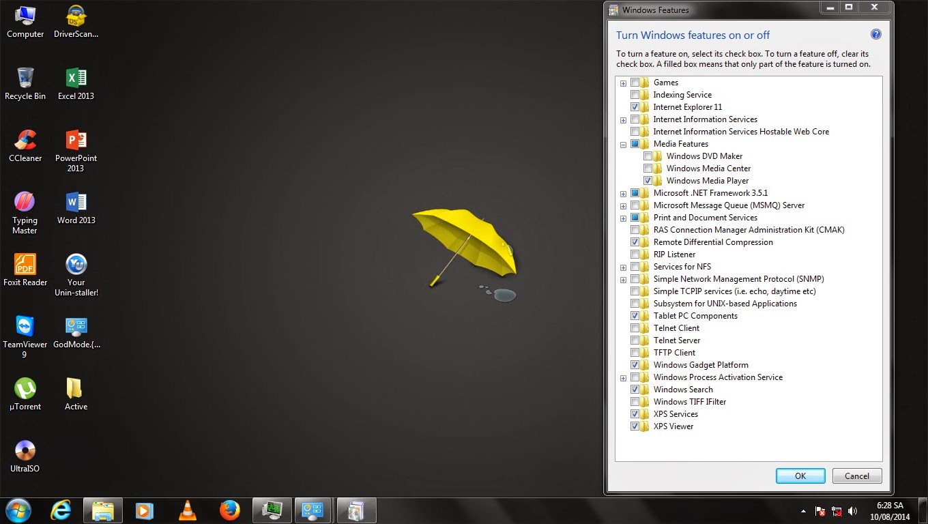Select the Windows TIFF IFilter label
This screenshot has height=524, width=928.
690,402
